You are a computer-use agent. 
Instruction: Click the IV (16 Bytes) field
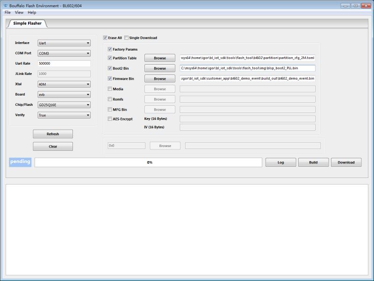point(248,127)
